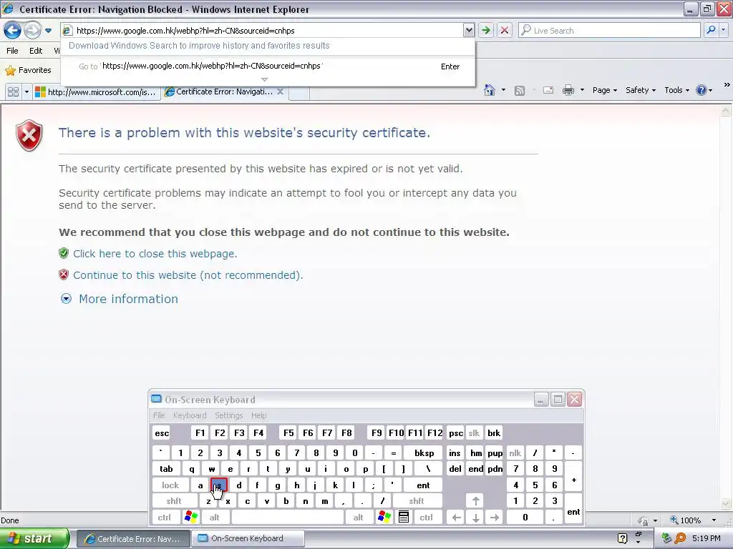Expand the More information section
The height and width of the screenshot is (549, 733).
[120, 299]
